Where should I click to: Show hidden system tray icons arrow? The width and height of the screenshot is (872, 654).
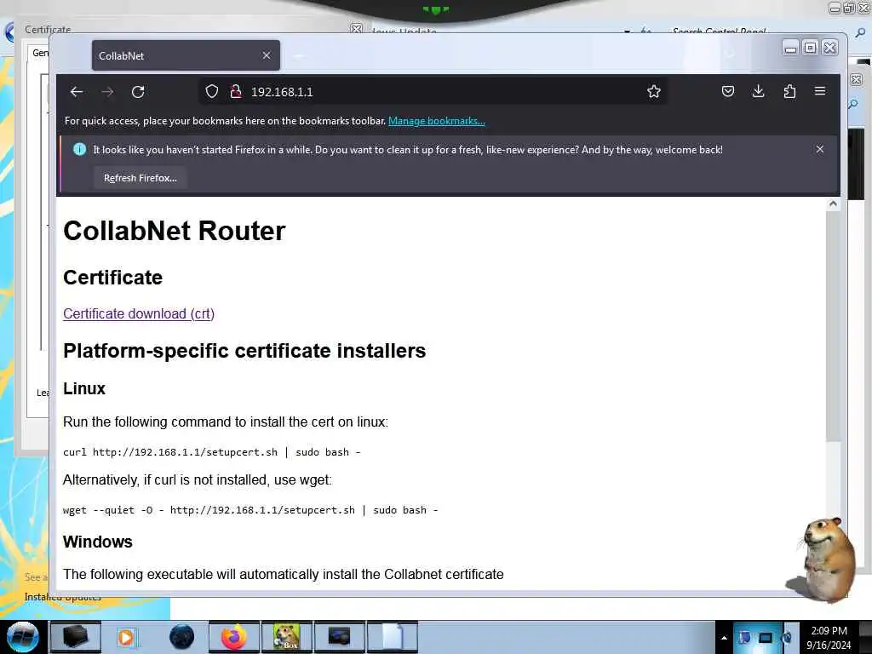tap(724, 638)
